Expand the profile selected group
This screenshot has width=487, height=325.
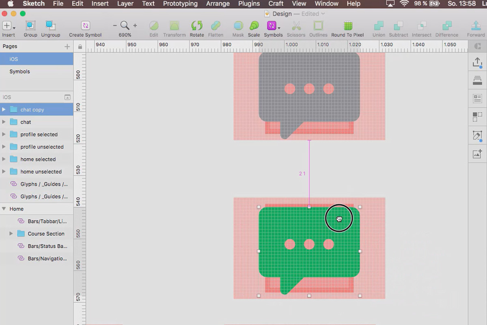click(x=4, y=134)
